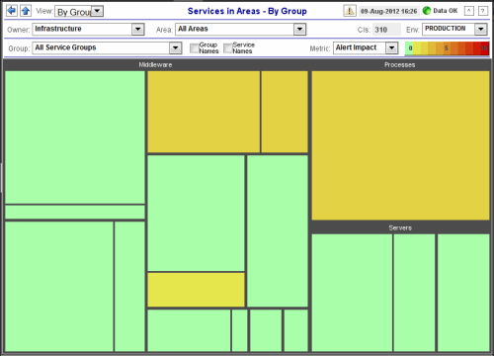Click the CIs count field showing 310
Screen dimensions: 494x356
point(386,30)
